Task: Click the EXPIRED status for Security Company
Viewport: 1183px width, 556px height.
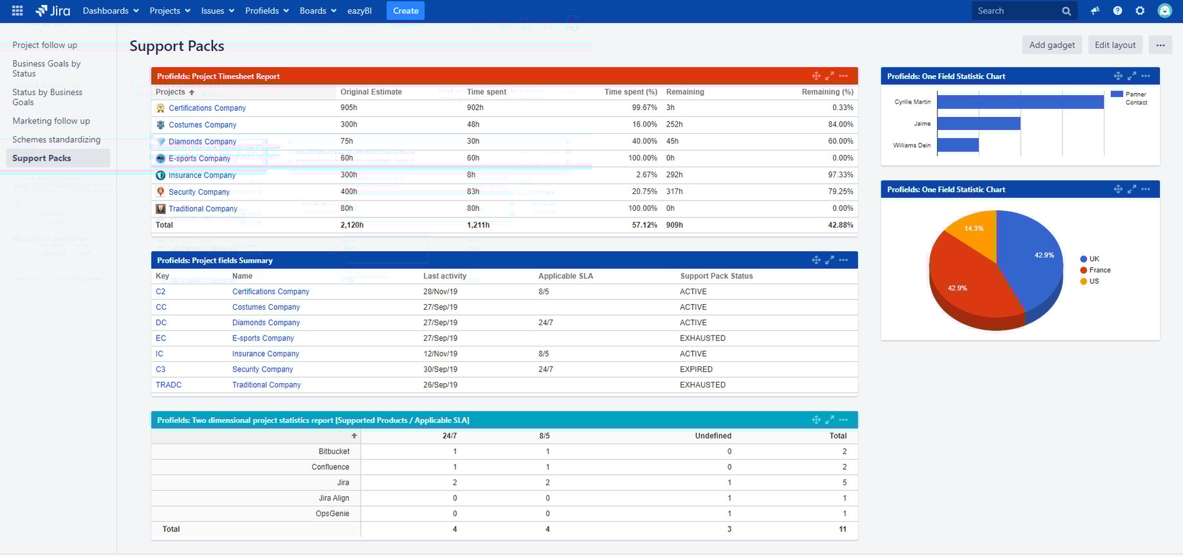Action: (x=696, y=370)
